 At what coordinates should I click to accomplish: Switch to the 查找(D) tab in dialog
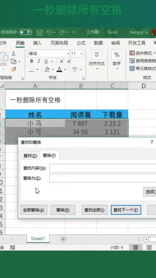(x=30, y=156)
